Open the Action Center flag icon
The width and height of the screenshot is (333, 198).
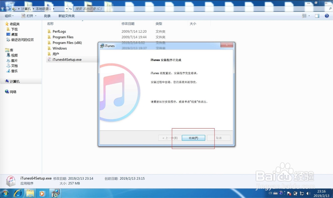click(289, 193)
